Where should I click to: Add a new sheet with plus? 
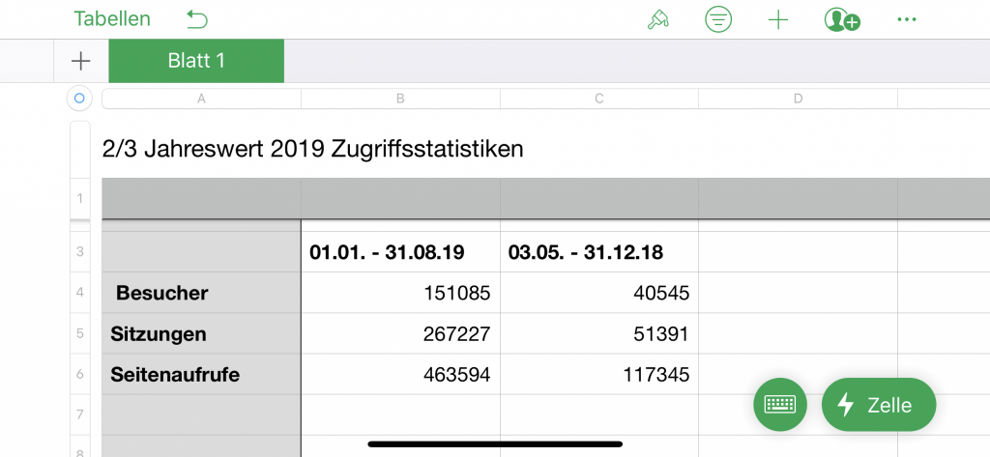pyautogui.click(x=81, y=61)
